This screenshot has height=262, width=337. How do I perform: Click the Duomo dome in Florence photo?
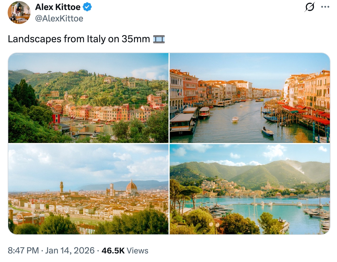pyautogui.click(x=131, y=187)
